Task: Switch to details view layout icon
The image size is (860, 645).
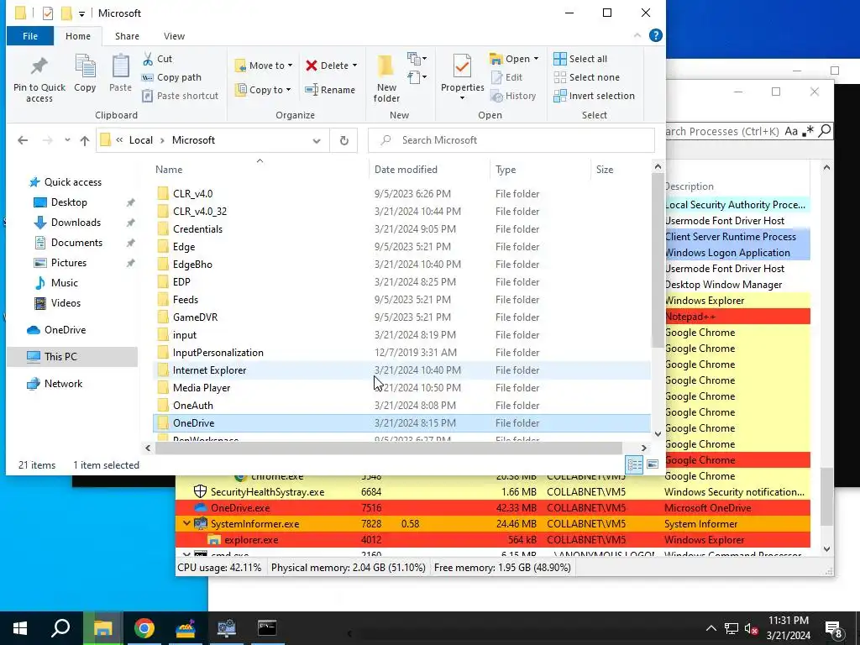Action: pyautogui.click(x=635, y=465)
